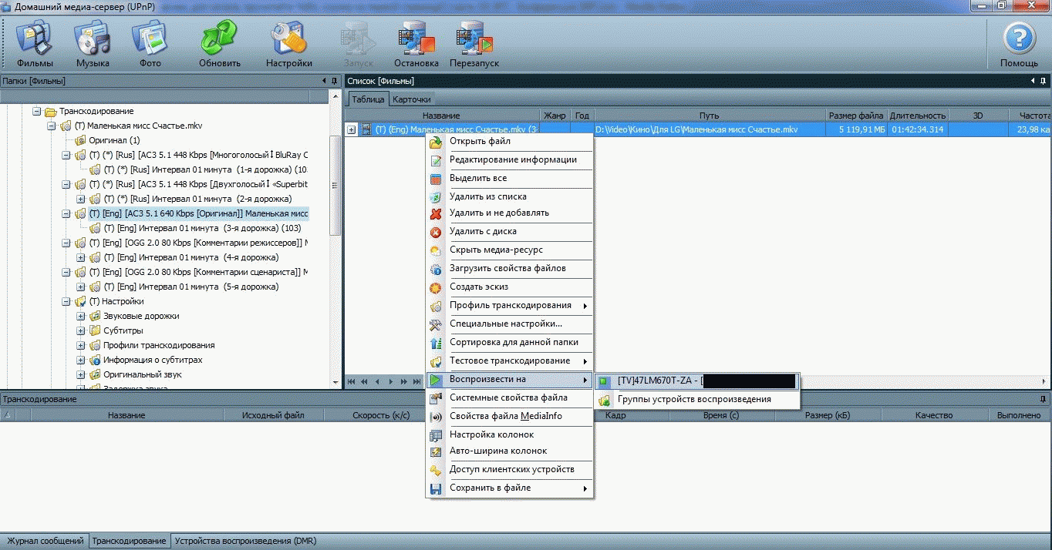Switch to the Карточки tab
Image resolution: width=1052 pixels, height=550 pixels.
pyautogui.click(x=411, y=99)
